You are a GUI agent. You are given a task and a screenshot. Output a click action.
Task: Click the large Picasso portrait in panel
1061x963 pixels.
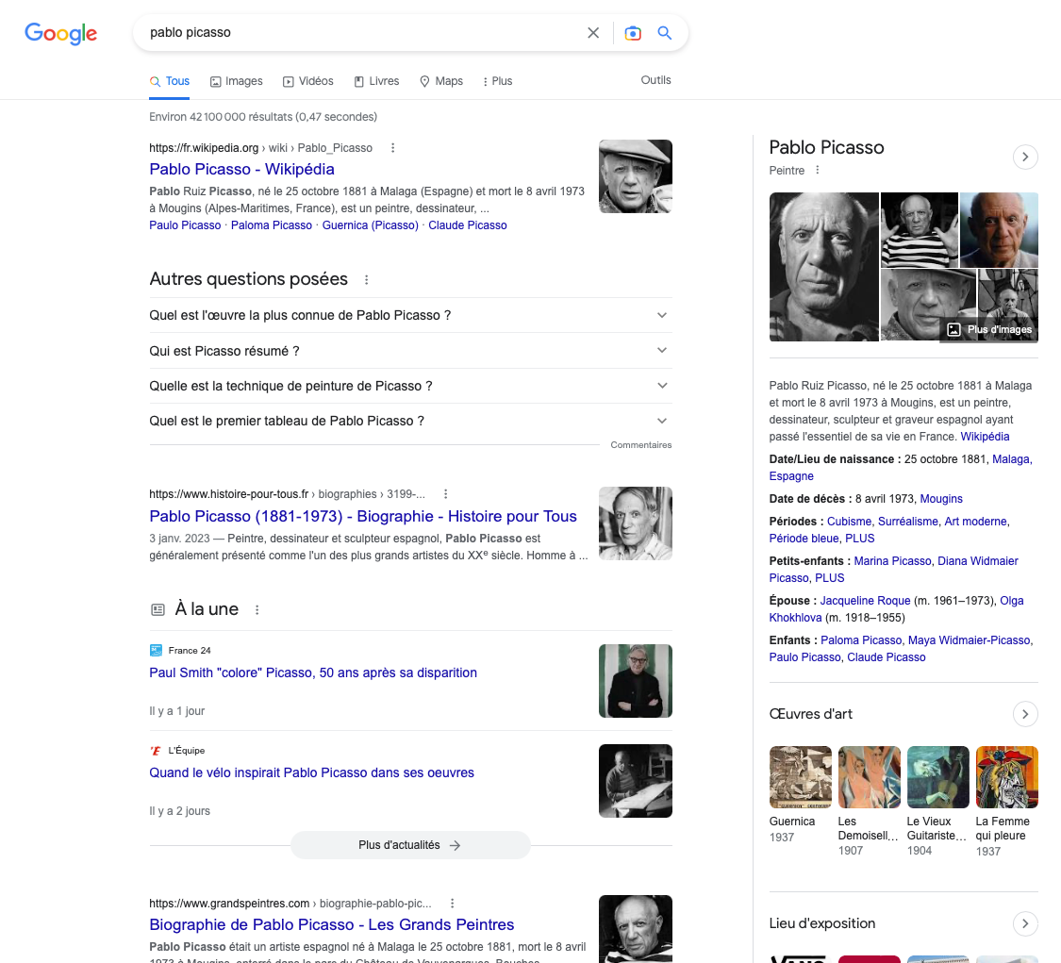(x=823, y=267)
